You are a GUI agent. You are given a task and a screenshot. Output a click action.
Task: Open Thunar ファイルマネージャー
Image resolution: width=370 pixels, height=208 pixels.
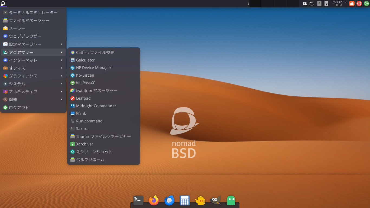(103, 136)
